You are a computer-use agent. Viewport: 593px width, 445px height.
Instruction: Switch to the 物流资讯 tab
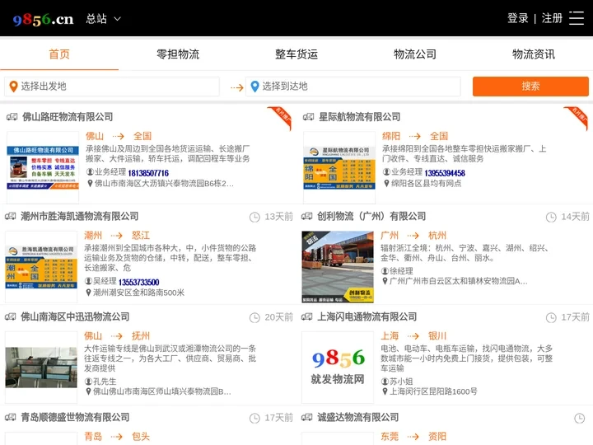point(534,54)
